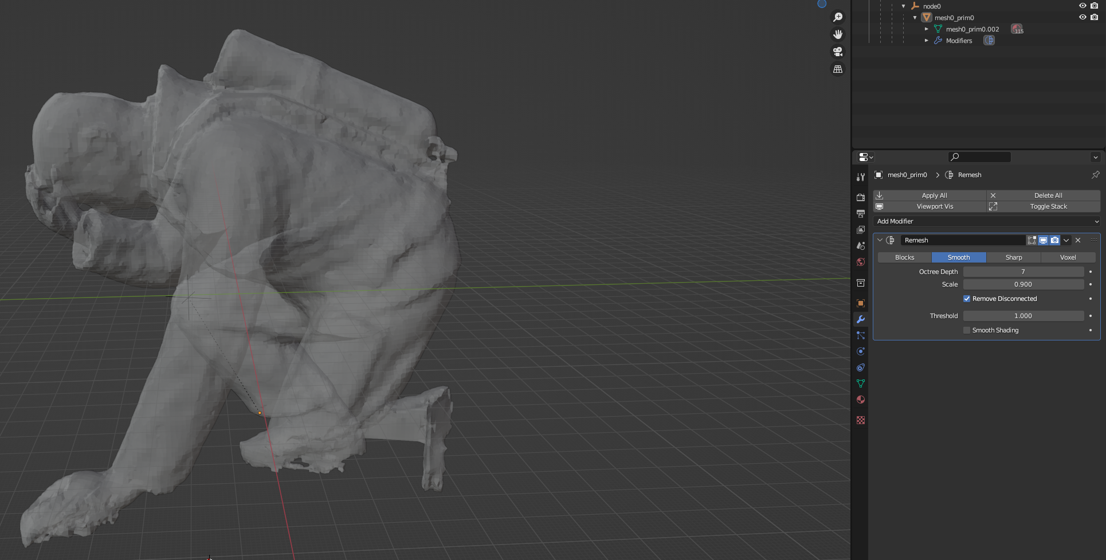Click the Threshold 1.000 value field

pyautogui.click(x=1023, y=316)
